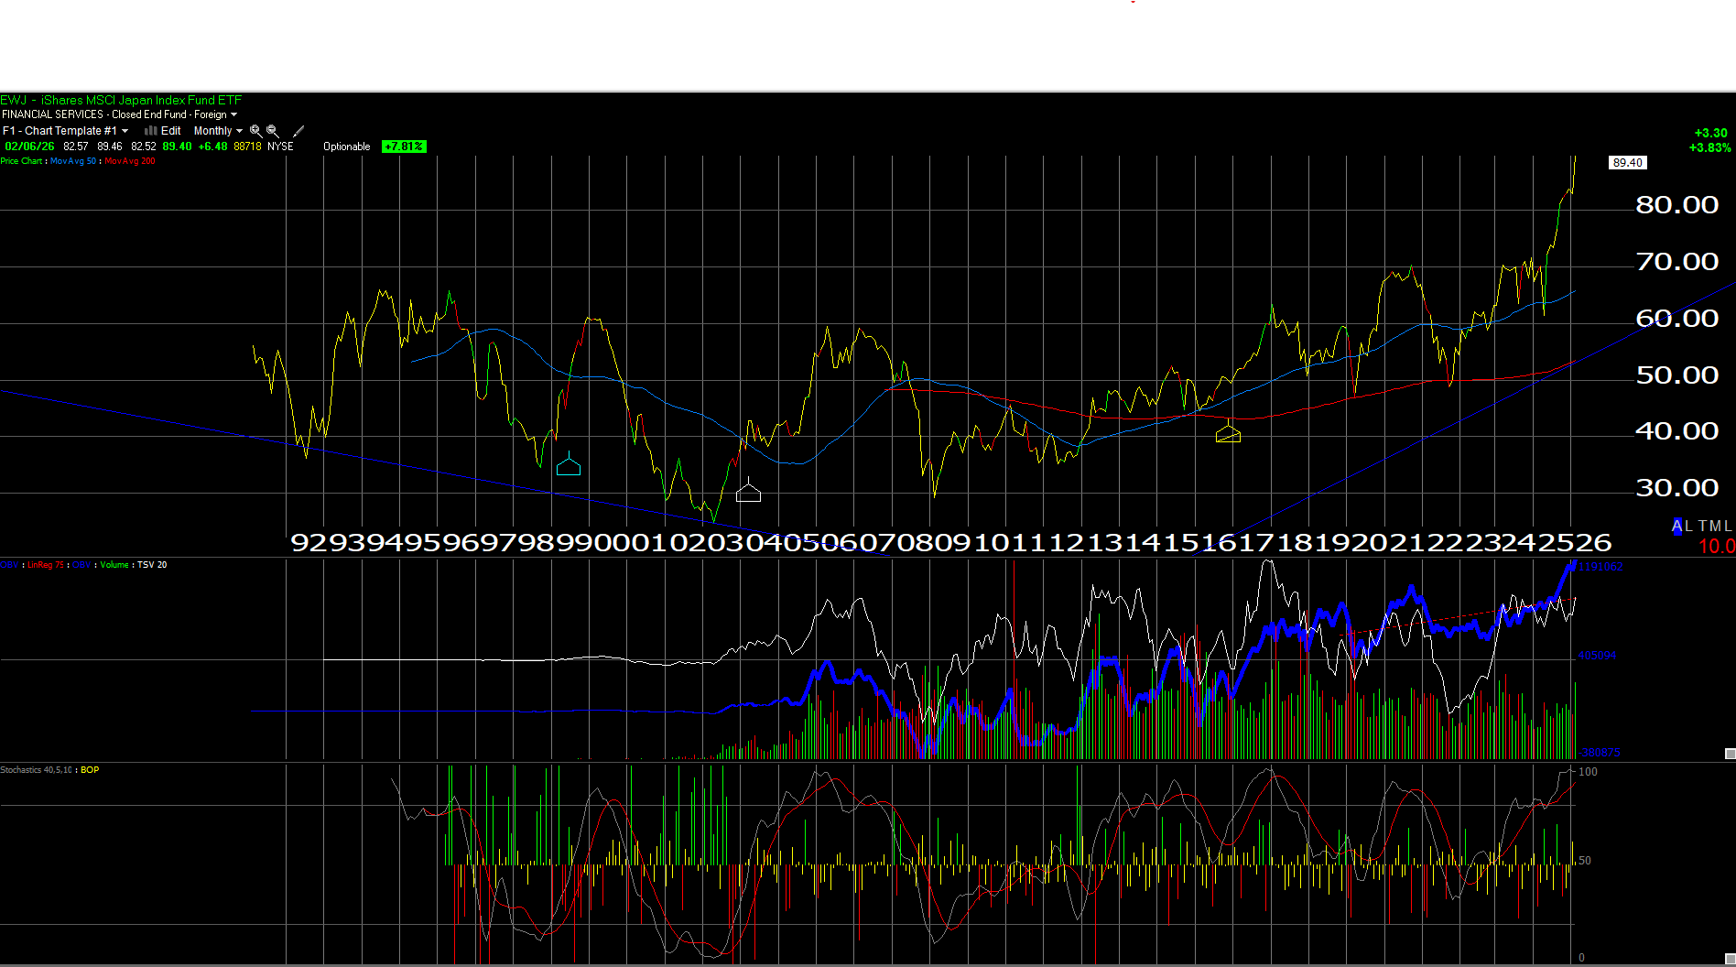Screen dimensions: 1736x967
Task: Click the zoom in magnifier icon
Action: click(x=255, y=131)
